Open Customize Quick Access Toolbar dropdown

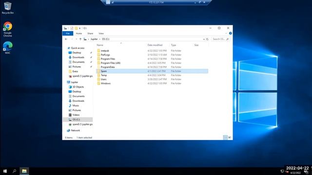[79, 28]
